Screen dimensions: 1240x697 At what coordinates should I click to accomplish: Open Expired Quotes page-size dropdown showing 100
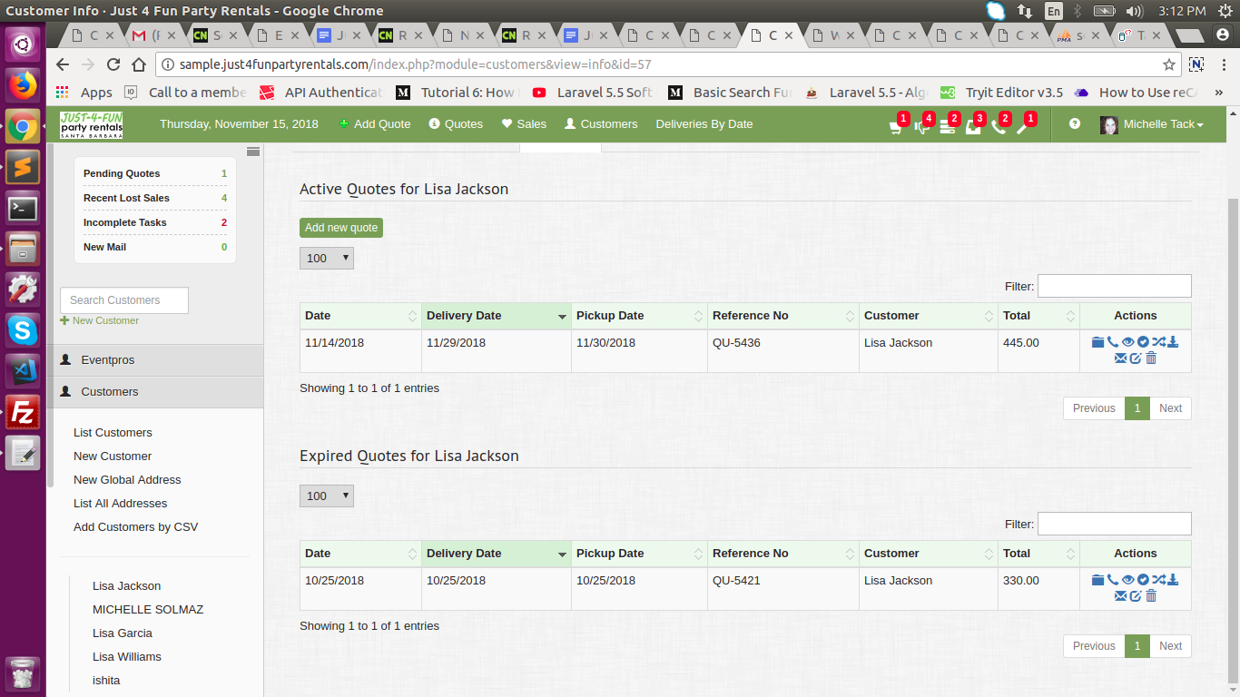click(327, 496)
